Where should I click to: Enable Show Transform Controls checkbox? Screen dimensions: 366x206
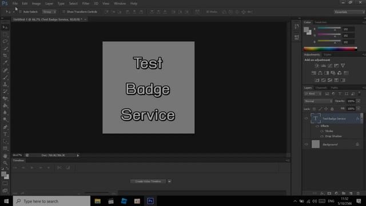63,11
